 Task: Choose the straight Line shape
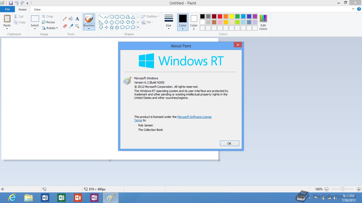(101, 17)
